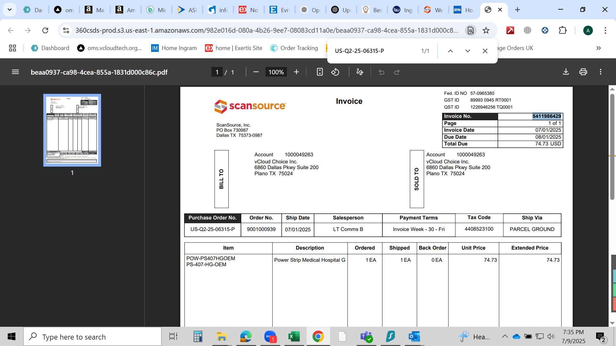
Task: Zoom in with the plus button
Action: click(296, 72)
